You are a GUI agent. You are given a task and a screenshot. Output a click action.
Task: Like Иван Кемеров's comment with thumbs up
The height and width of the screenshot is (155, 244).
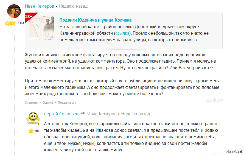tap(209, 100)
